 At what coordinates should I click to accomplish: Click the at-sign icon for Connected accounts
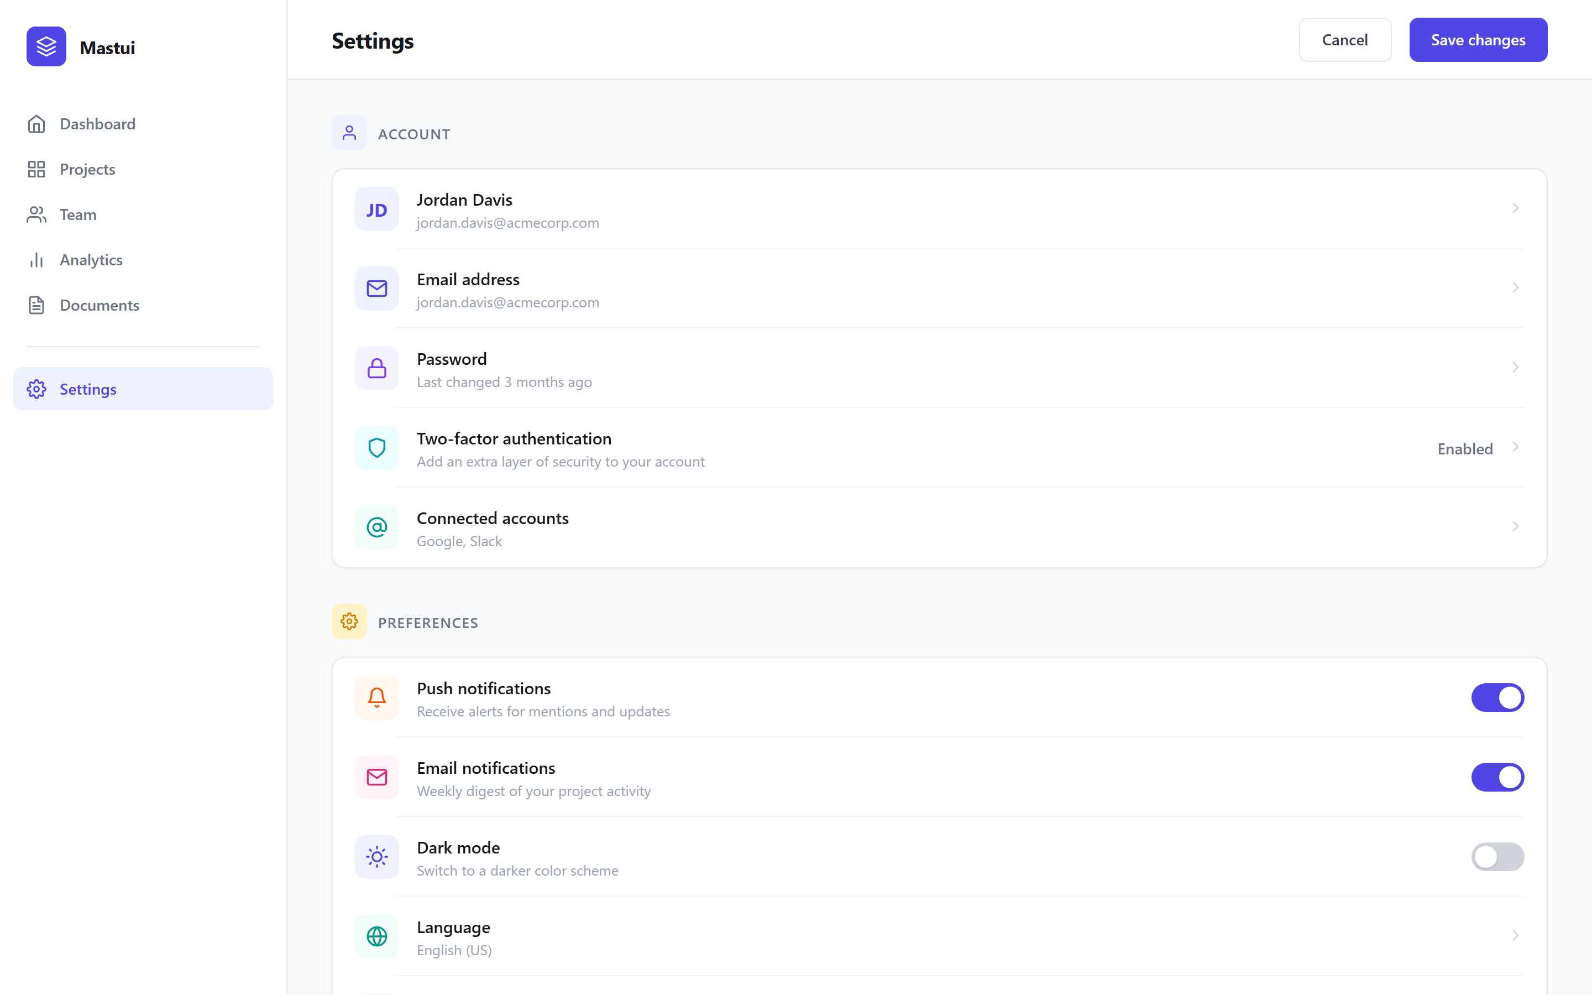(x=377, y=528)
